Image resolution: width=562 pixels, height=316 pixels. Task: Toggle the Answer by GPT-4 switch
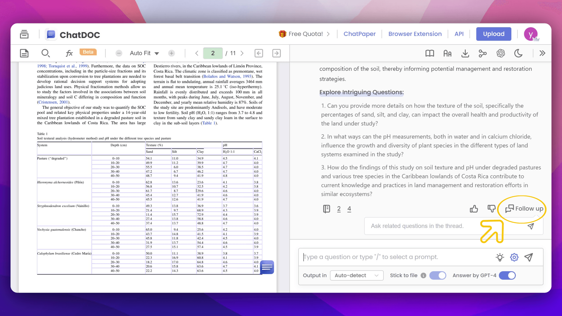pos(508,275)
